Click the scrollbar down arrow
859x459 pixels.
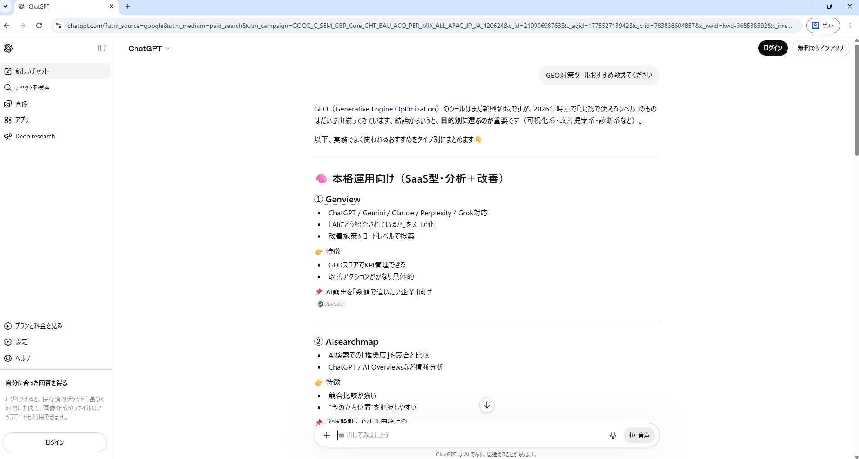pos(856,456)
